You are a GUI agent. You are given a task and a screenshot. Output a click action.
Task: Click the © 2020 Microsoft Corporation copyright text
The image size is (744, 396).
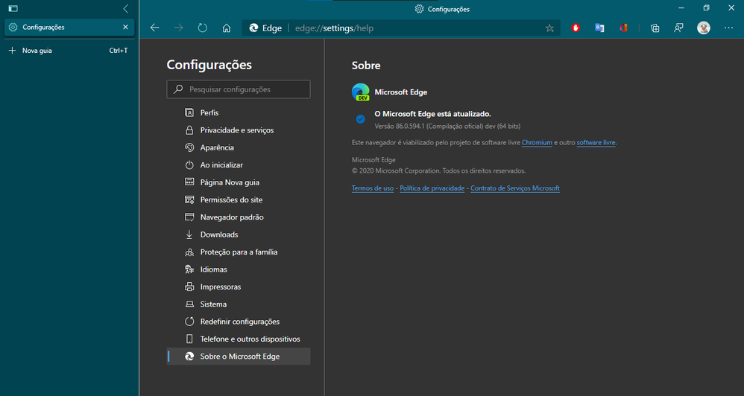pyautogui.click(x=438, y=170)
